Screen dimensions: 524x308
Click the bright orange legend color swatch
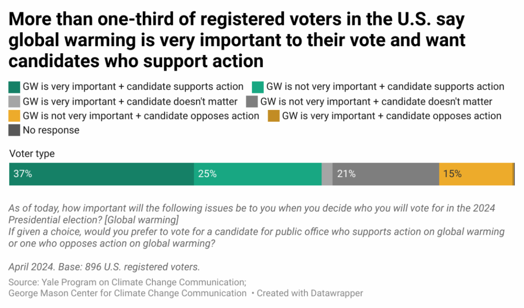(14, 116)
